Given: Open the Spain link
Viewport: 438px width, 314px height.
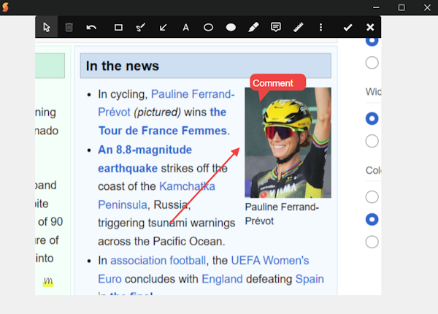Looking at the screenshot, I should (310, 279).
